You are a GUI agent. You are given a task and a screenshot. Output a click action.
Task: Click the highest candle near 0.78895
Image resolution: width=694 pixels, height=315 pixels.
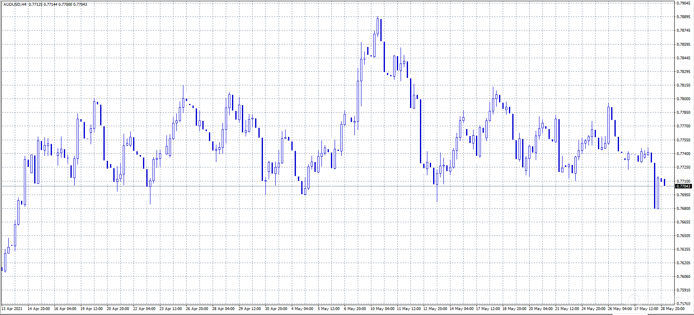pyautogui.click(x=378, y=26)
